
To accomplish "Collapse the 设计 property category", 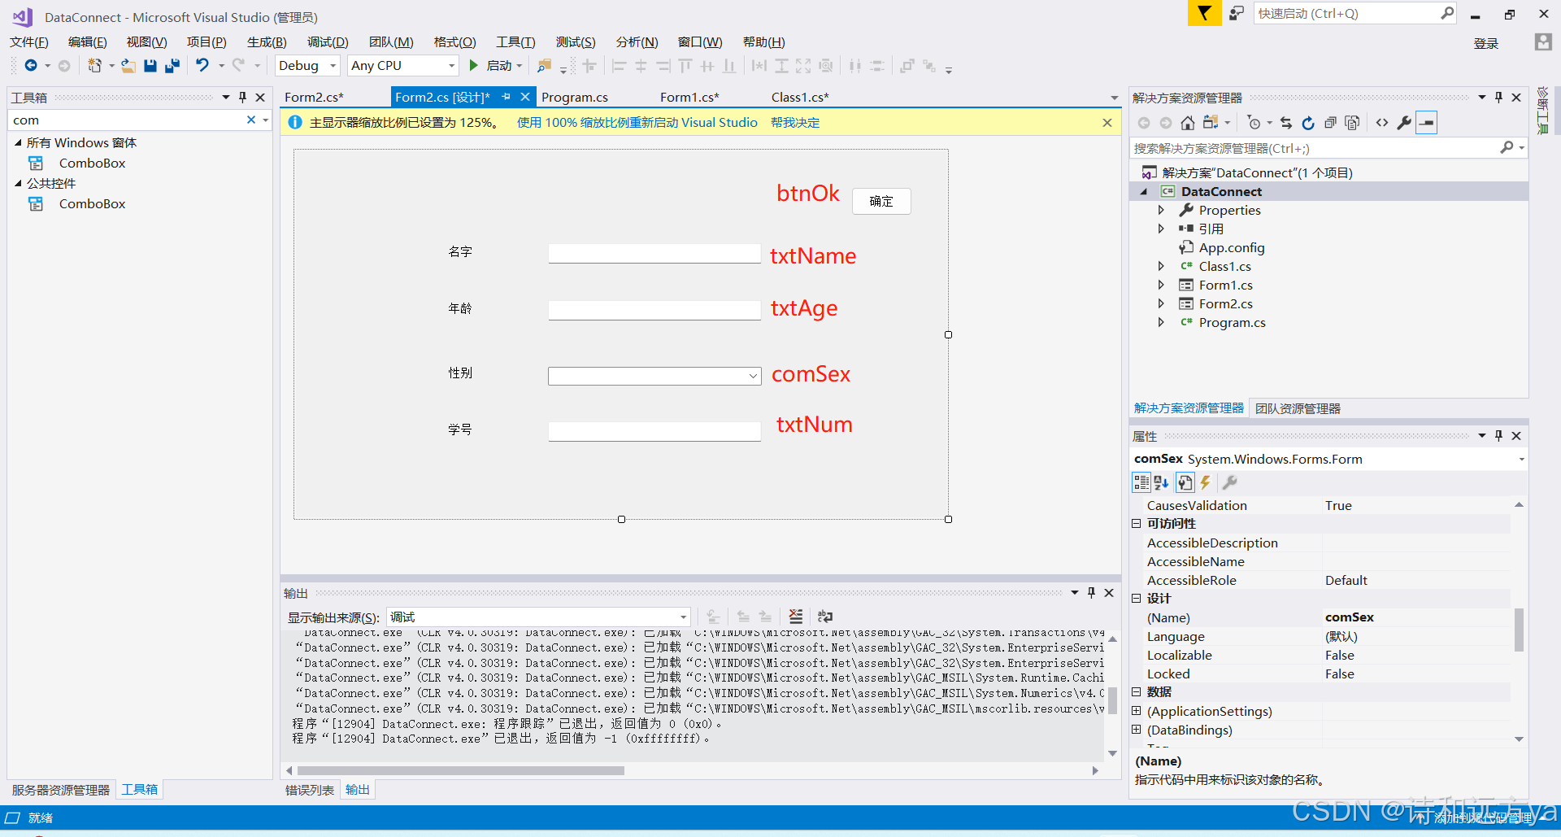I will 1137,598.
